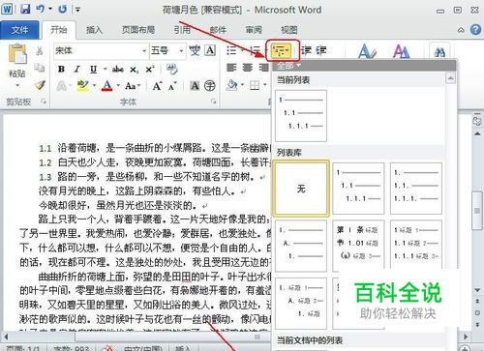Cut the selection with scissors icon
Viewport: 484px width, 351px height.
(40, 50)
